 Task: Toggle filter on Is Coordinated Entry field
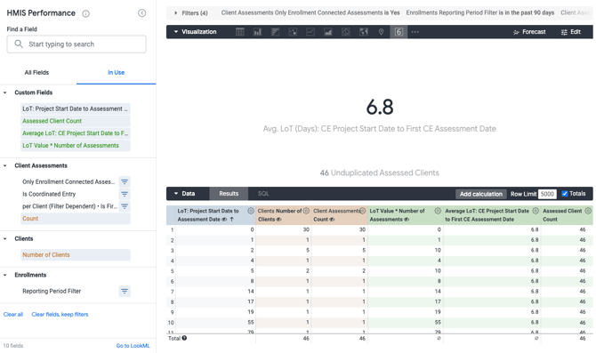point(125,194)
